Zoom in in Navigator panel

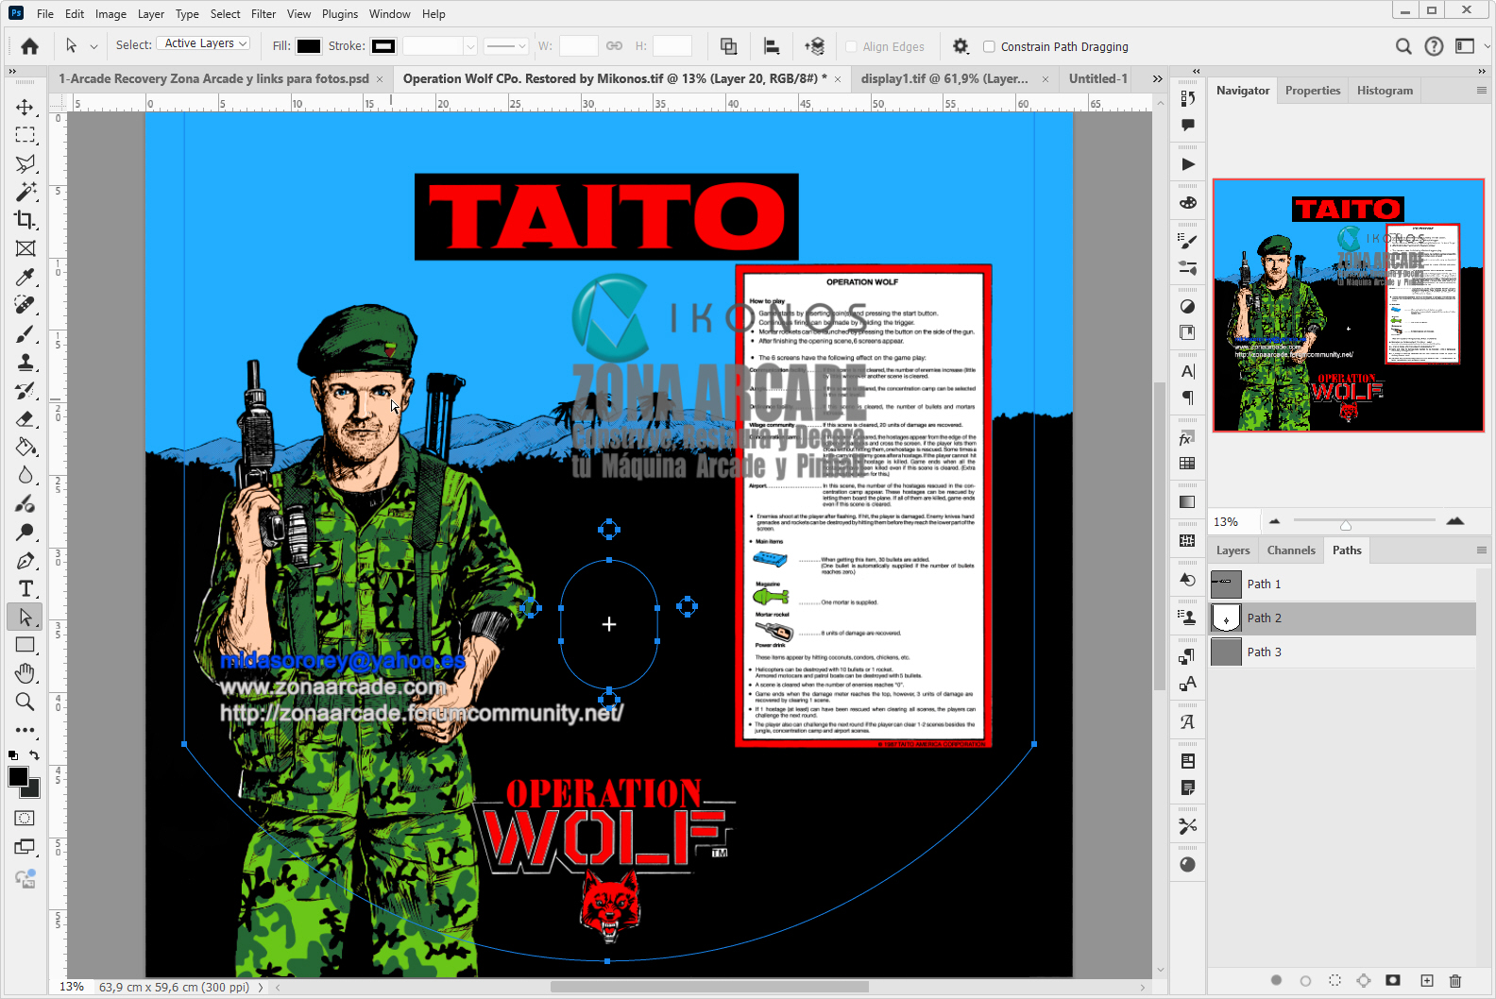[x=1454, y=521]
